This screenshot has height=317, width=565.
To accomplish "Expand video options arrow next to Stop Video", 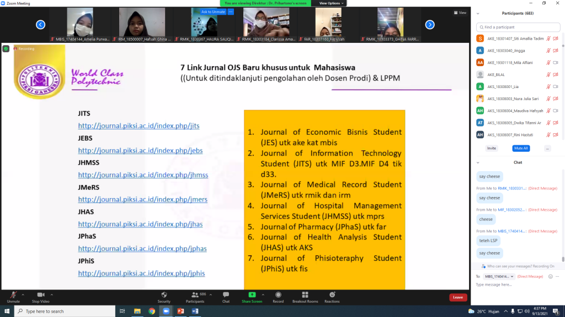I will click(52, 295).
